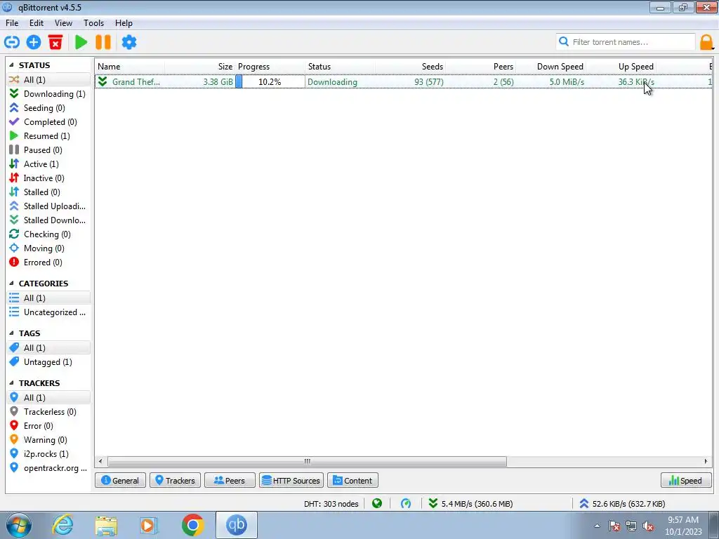Collapse the TRACKERS section
The width and height of the screenshot is (719, 539).
point(11,383)
